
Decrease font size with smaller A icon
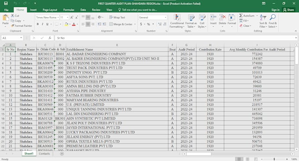click(x=77, y=17)
